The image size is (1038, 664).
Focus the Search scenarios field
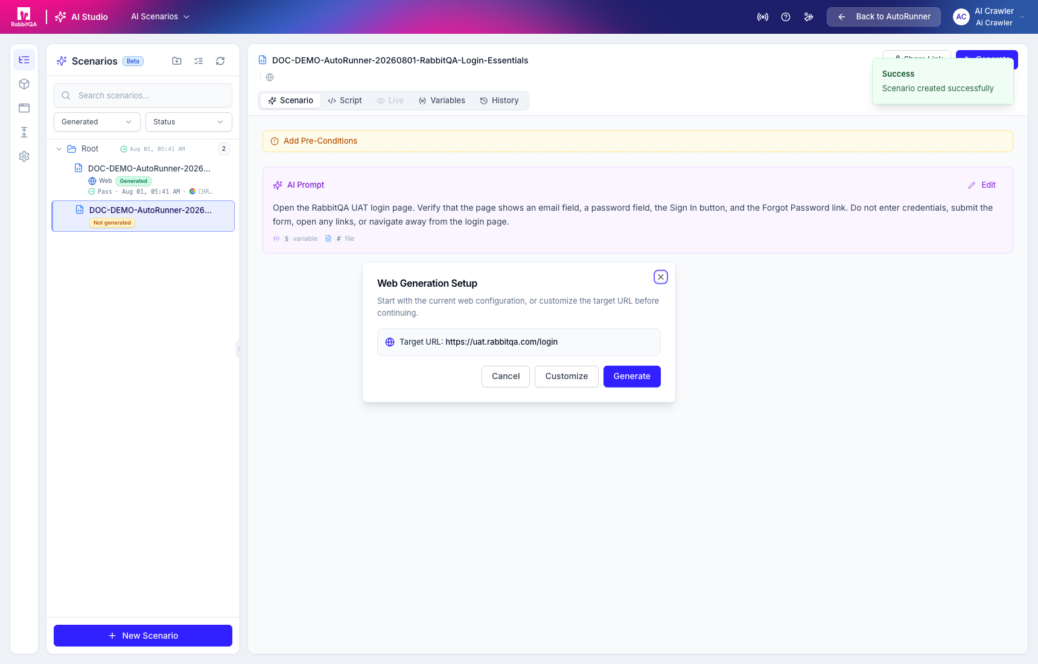(143, 95)
